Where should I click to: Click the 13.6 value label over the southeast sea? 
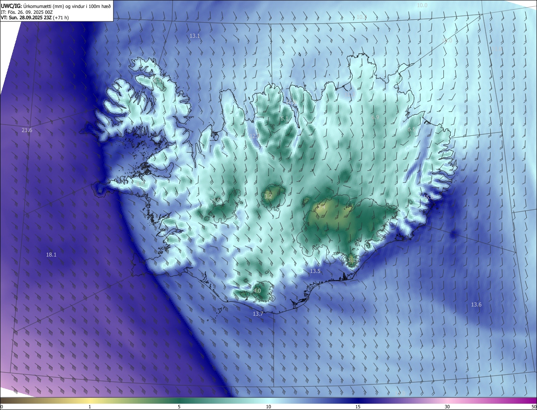(x=476, y=304)
